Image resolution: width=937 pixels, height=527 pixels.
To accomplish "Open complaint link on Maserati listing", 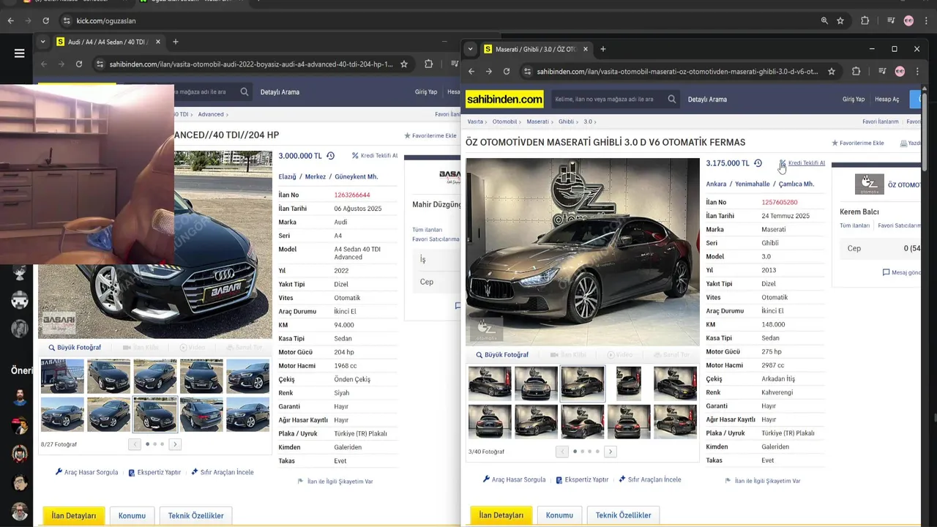I will (762, 481).
